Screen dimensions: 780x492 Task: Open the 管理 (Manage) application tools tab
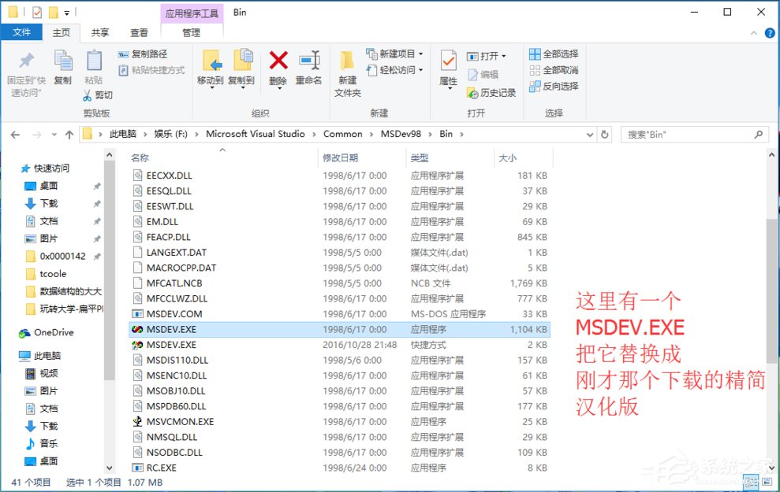(x=192, y=32)
